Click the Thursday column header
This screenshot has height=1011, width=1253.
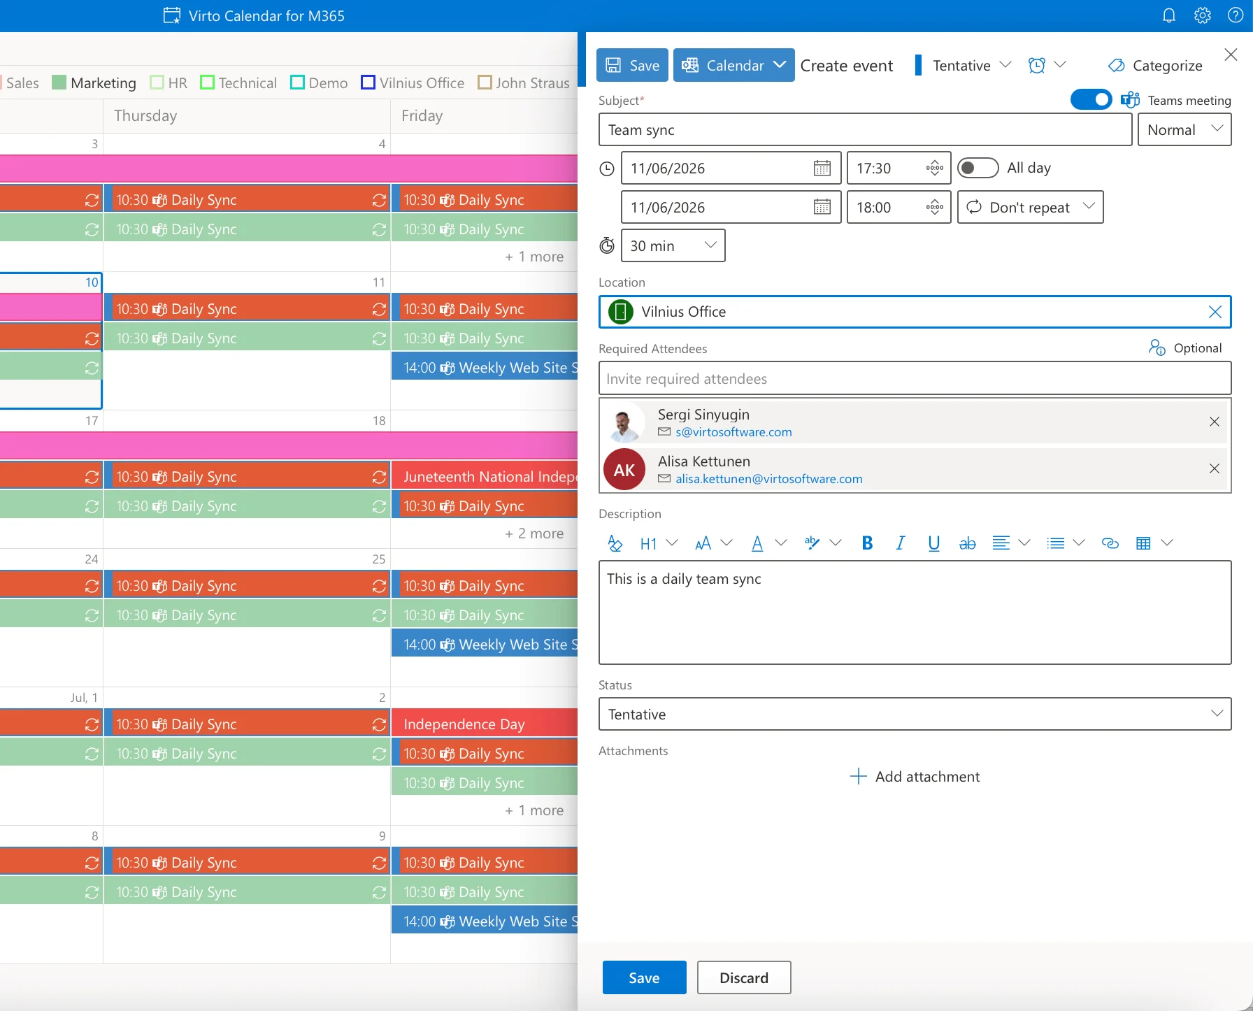click(x=145, y=115)
